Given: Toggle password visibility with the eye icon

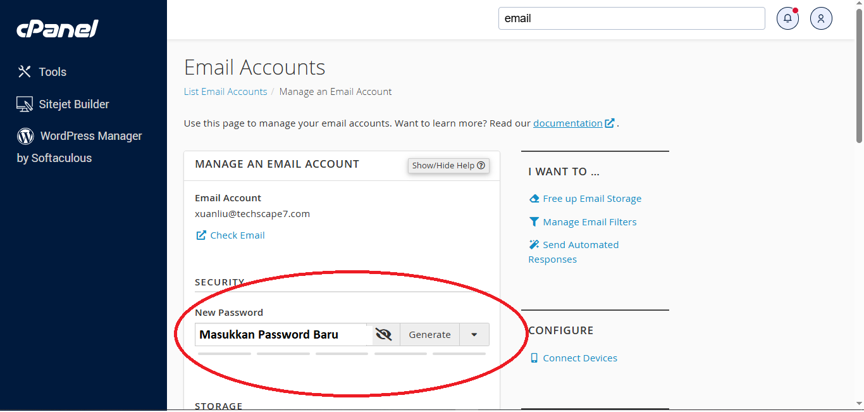Looking at the screenshot, I should 383,335.
